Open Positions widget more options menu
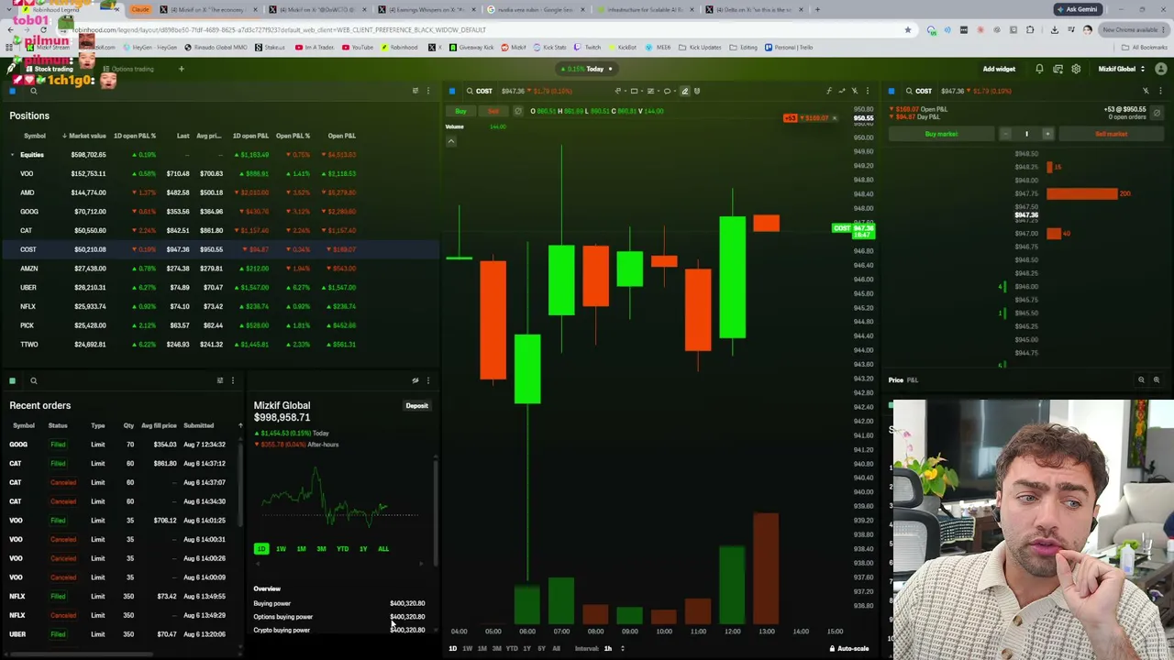The width and height of the screenshot is (1174, 660). (427, 91)
